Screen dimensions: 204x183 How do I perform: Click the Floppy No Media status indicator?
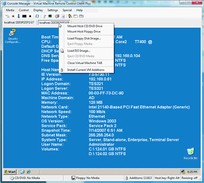tap(86, 178)
